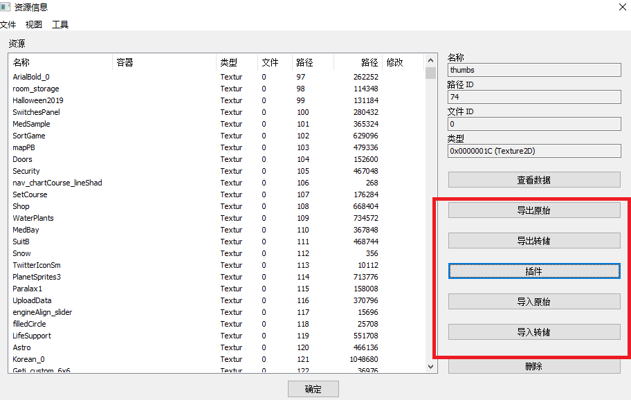Viewport: 631px width, 400px height.
Task: Select the Paralax1 row
Action: 217,289
